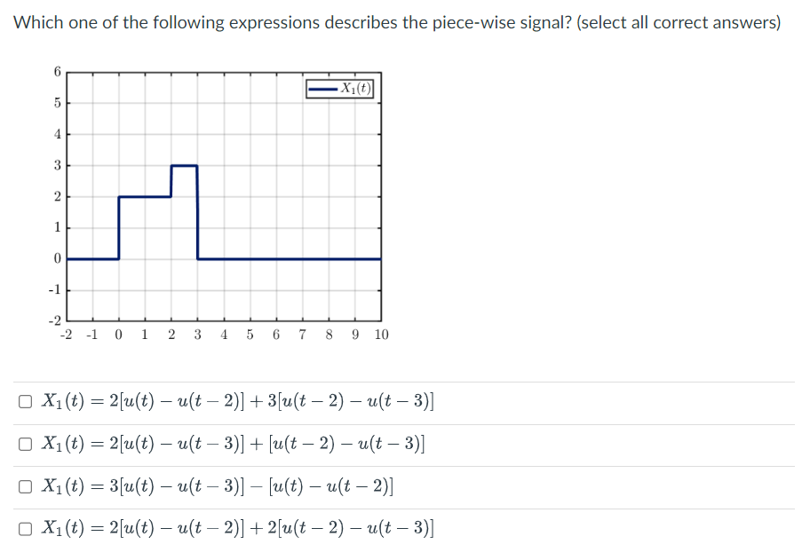Check the first answer option checkbox
Screen dimensions: 802x560
[x=24, y=401]
